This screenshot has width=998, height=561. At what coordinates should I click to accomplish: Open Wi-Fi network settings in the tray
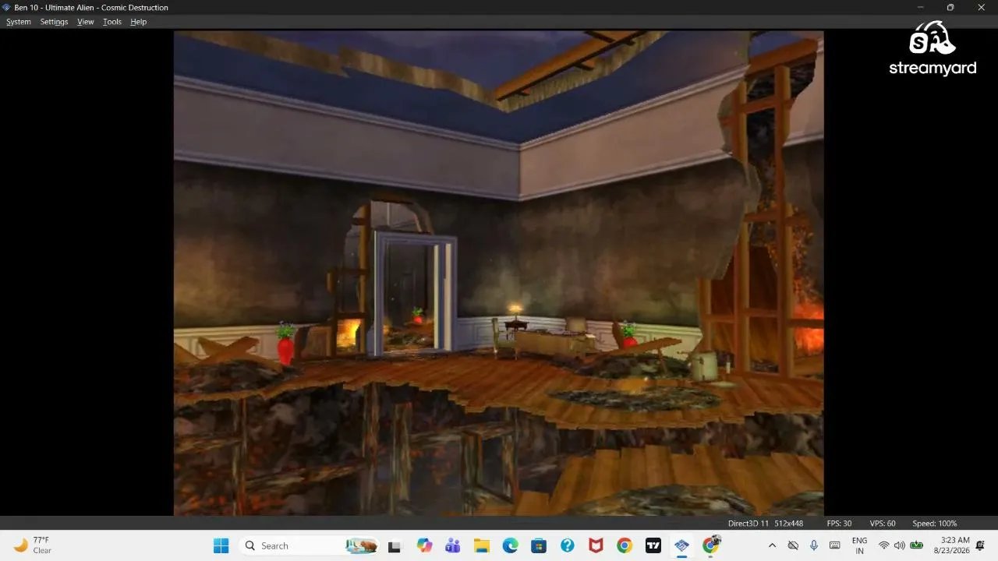point(884,545)
